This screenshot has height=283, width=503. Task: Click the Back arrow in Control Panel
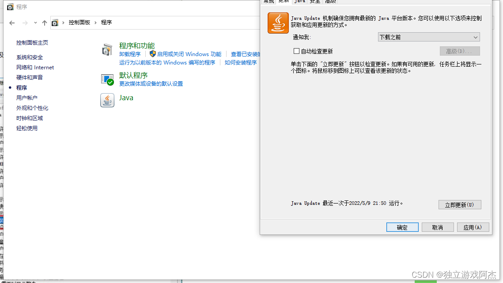[x=12, y=23]
